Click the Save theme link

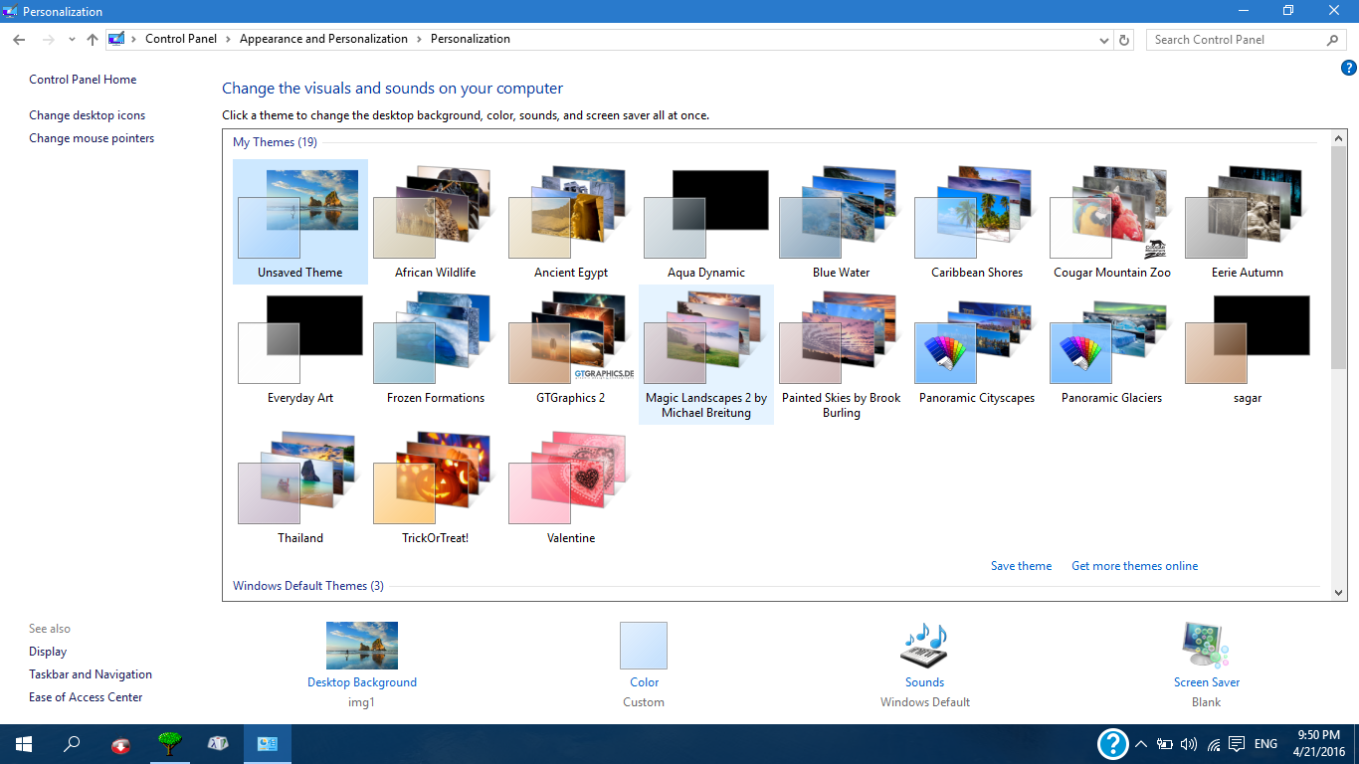[x=1021, y=565]
